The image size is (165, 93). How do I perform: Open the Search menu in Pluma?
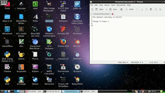tap(107, 5)
